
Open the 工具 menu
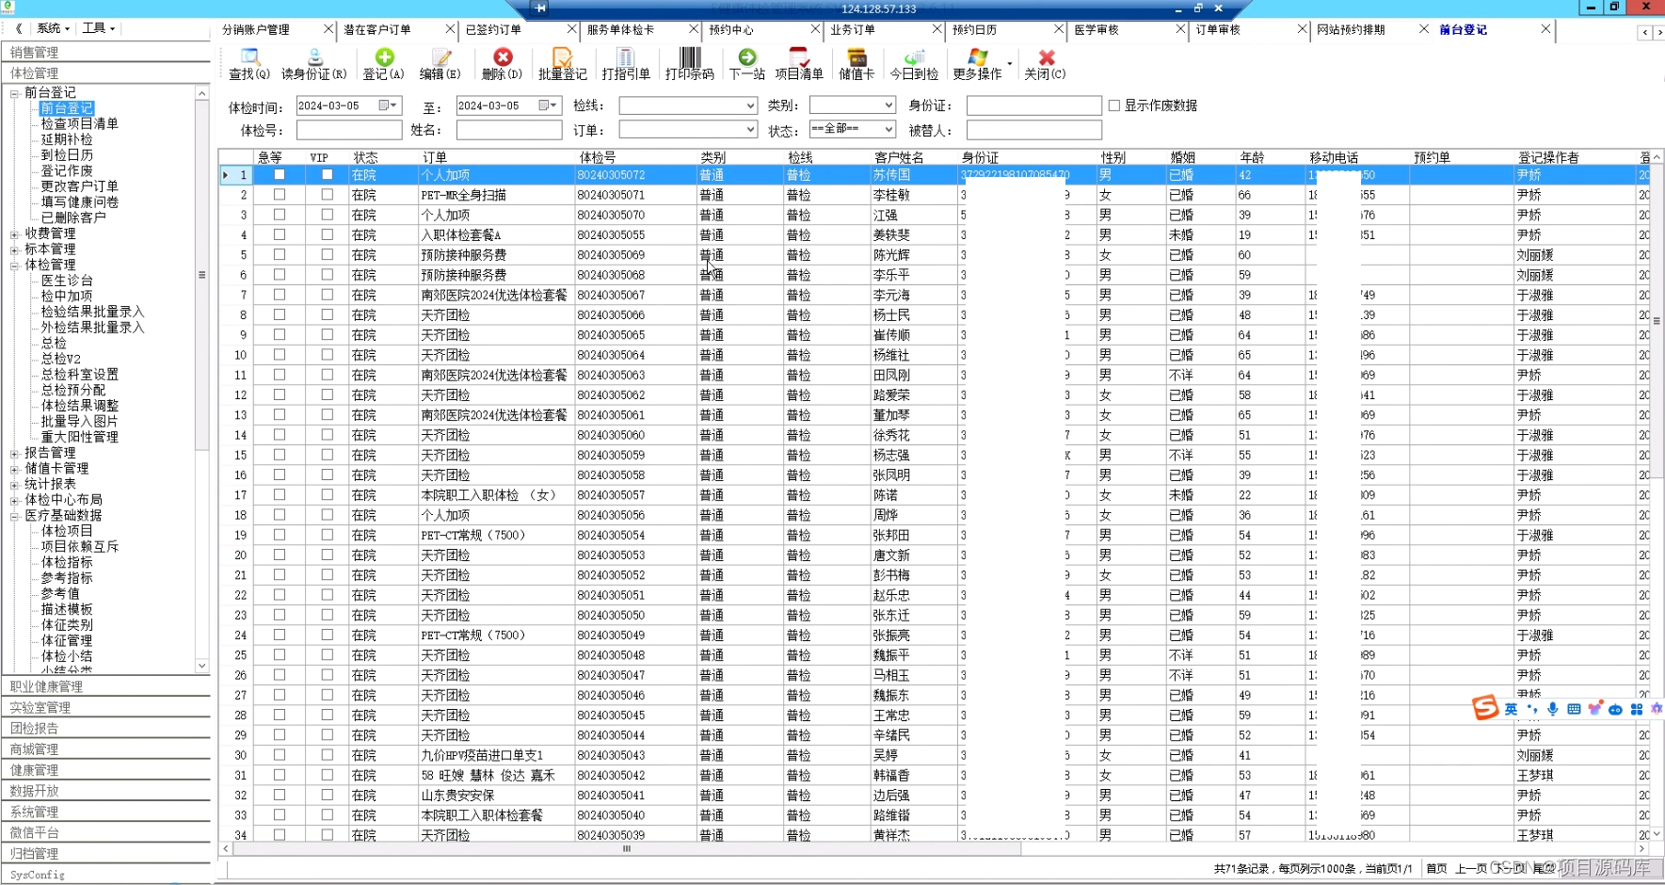(x=98, y=28)
